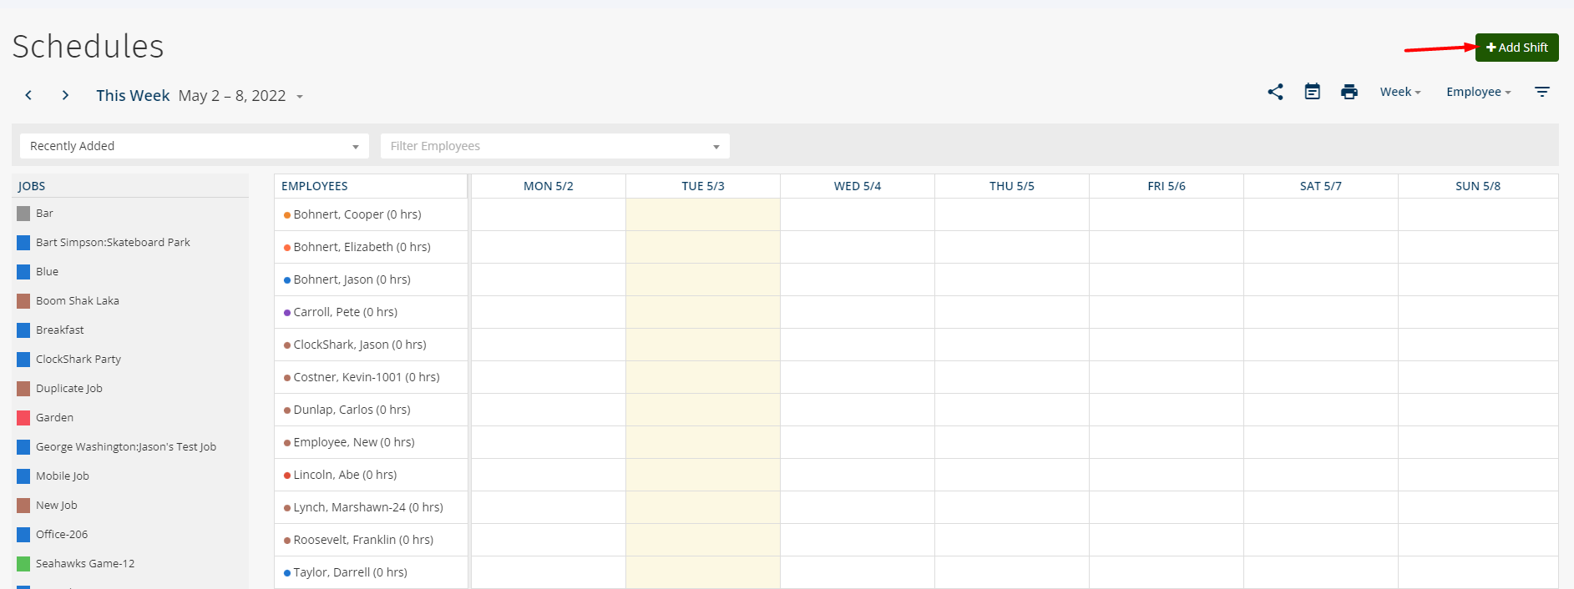Click employee Costner, Kevin-1001
Screen dimensions: 1574x589
point(367,377)
